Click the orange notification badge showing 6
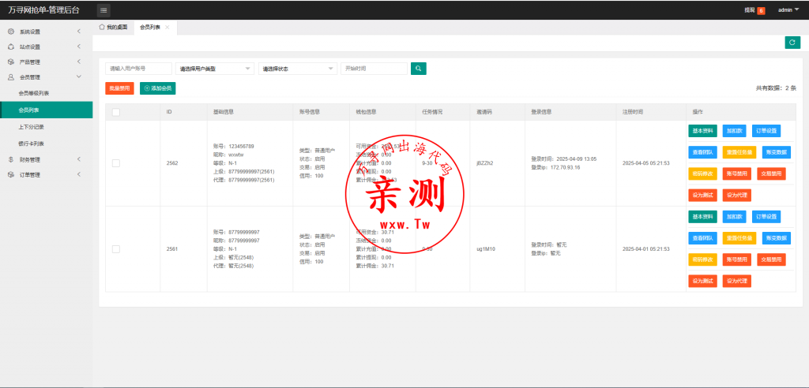 click(x=761, y=11)
